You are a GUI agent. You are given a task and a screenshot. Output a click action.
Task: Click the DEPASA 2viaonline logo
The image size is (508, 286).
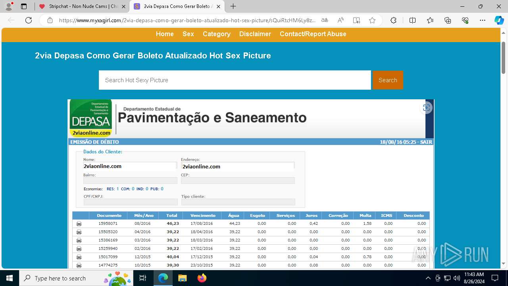click(91, 118)
